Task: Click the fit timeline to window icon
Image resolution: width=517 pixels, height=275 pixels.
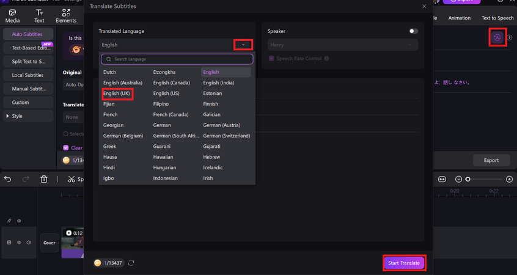Action: pyautogui.click(x=442, y=179)
